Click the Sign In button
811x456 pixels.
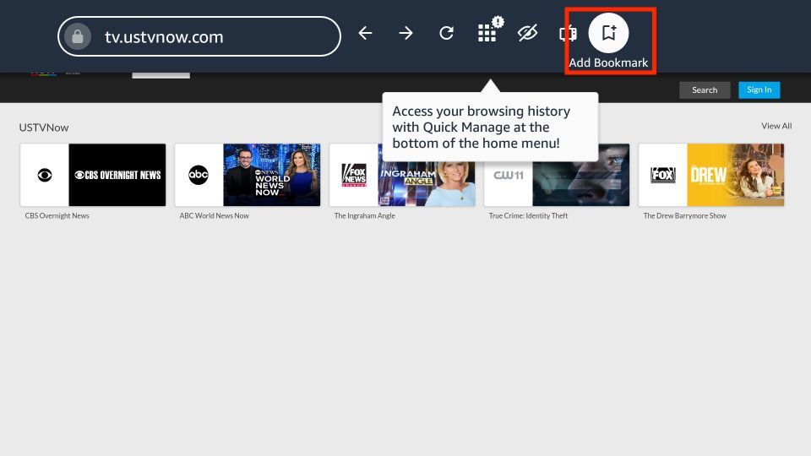click(759, 90)
